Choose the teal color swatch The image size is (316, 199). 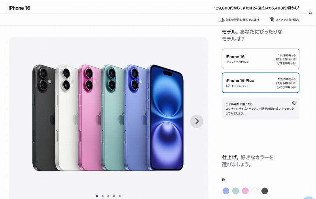click(x=235, y=191)
